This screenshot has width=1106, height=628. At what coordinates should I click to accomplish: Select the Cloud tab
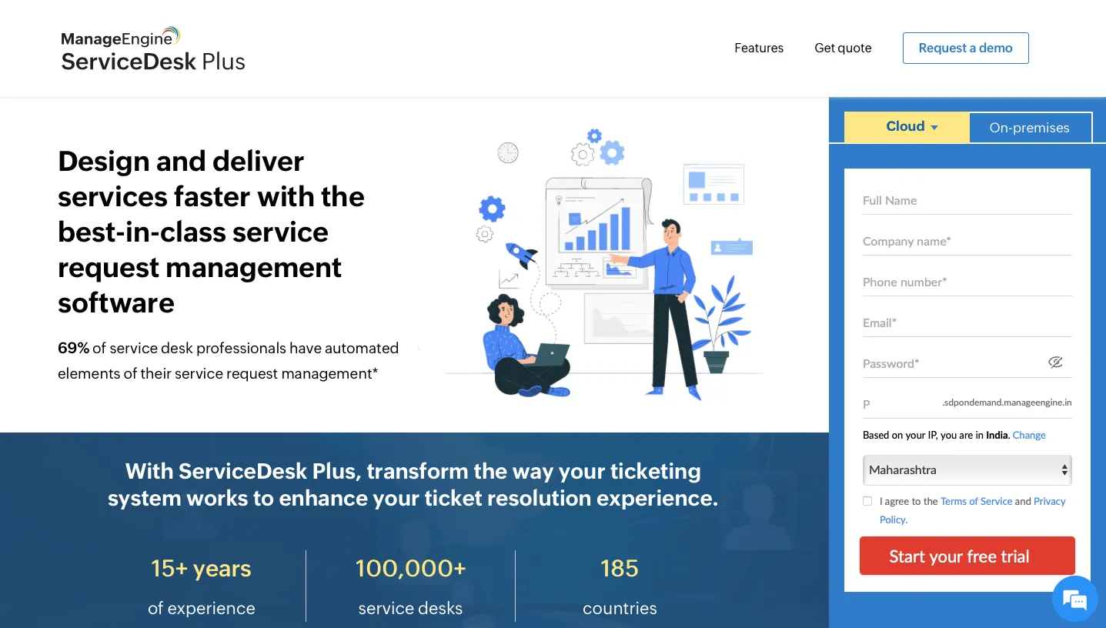pyautogui.click(x=906, y=127)
